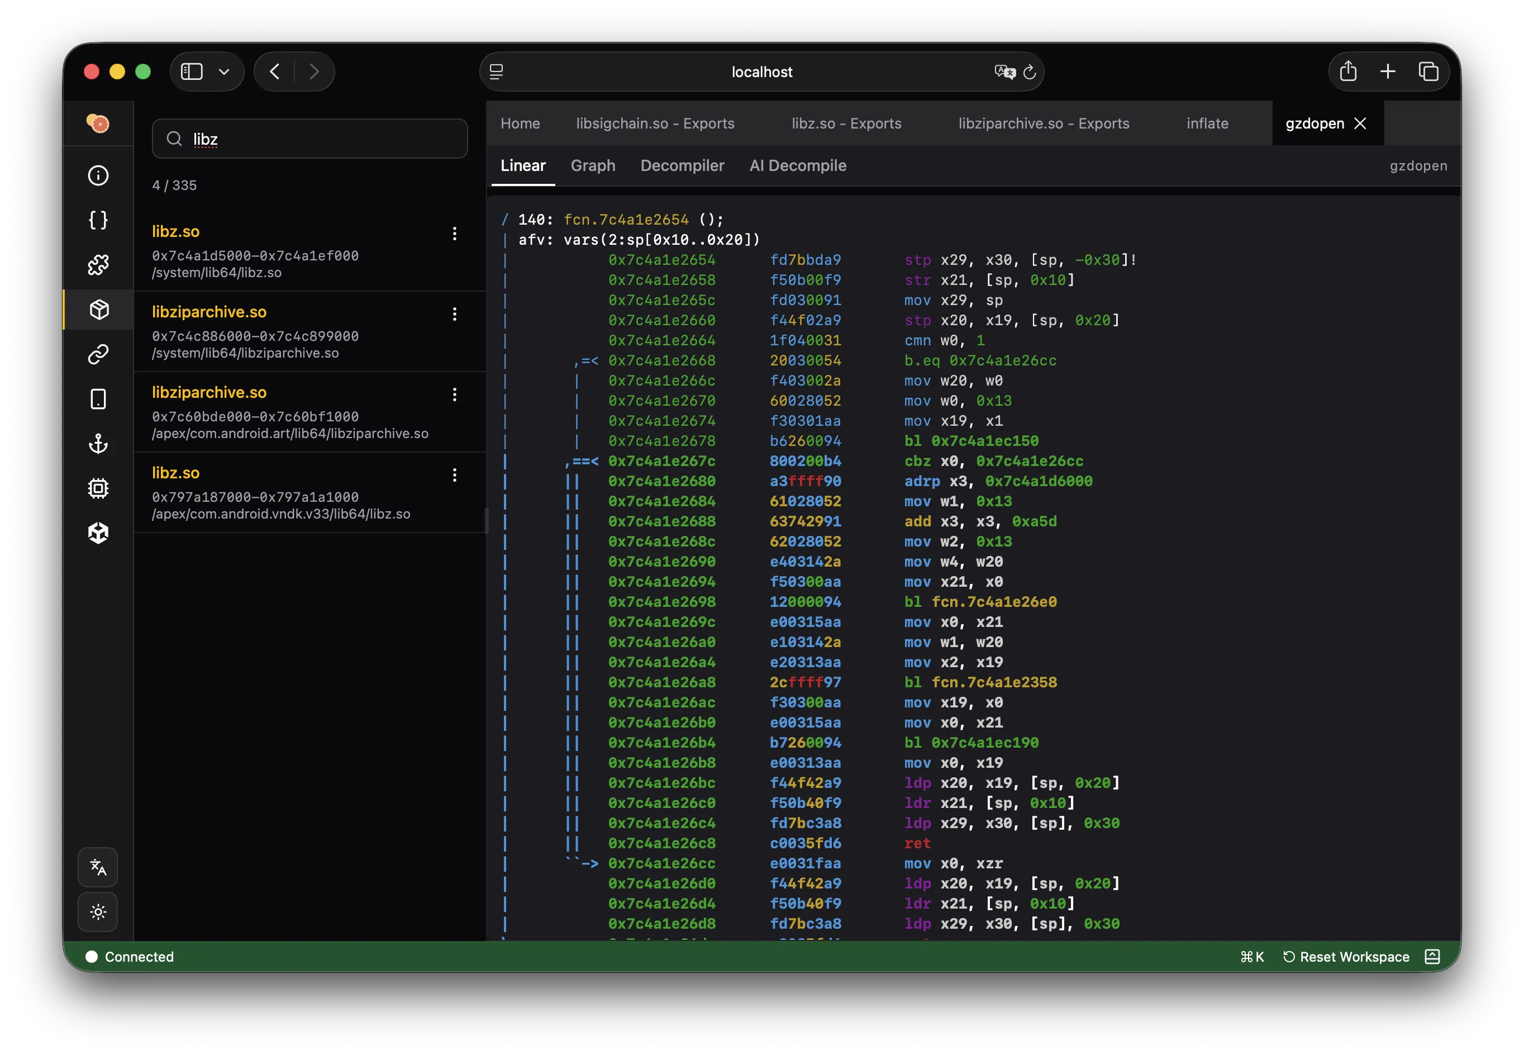Image resolution: width=1524 pixels, height=1055 pixels.
Task: Open the three-dot menu for libz.so
Action: [x=455, y=234]
